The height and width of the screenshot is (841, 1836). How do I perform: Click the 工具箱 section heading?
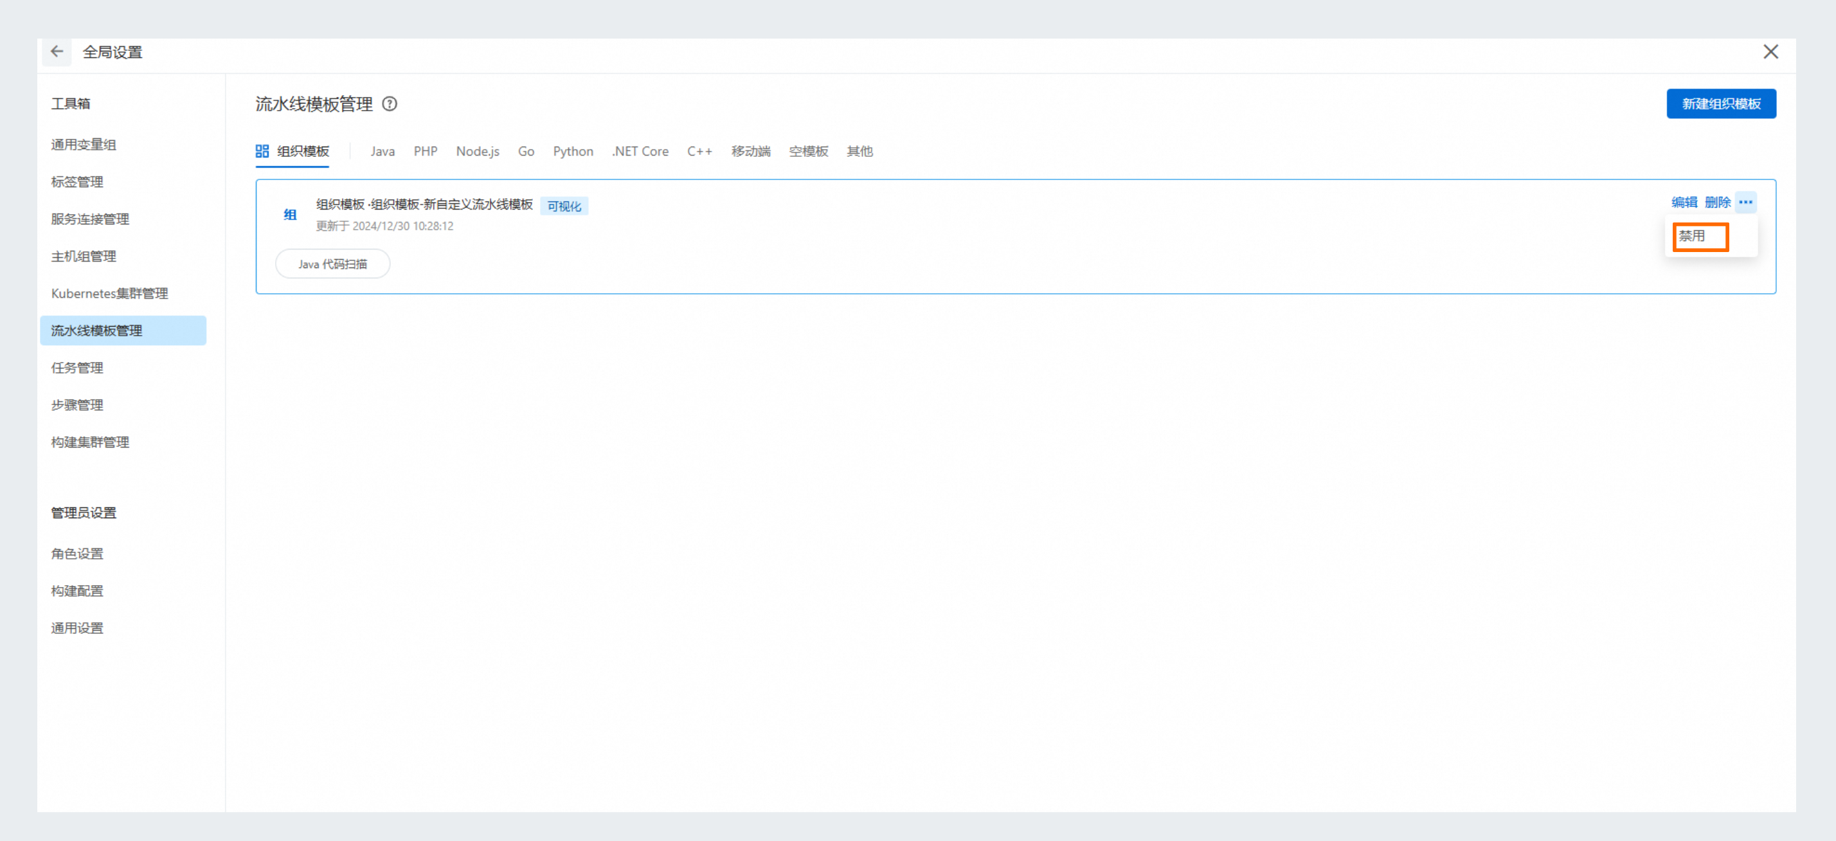pyautogui.click(x=71, y=104)
